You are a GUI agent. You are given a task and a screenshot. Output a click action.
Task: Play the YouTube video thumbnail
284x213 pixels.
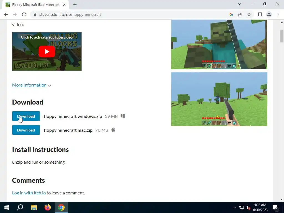pyautogui.click(x=47, y=52)
